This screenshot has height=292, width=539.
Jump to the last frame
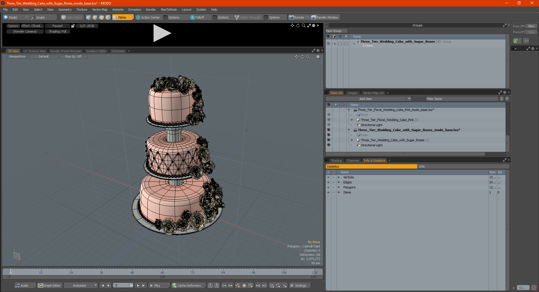pos(144,286)
